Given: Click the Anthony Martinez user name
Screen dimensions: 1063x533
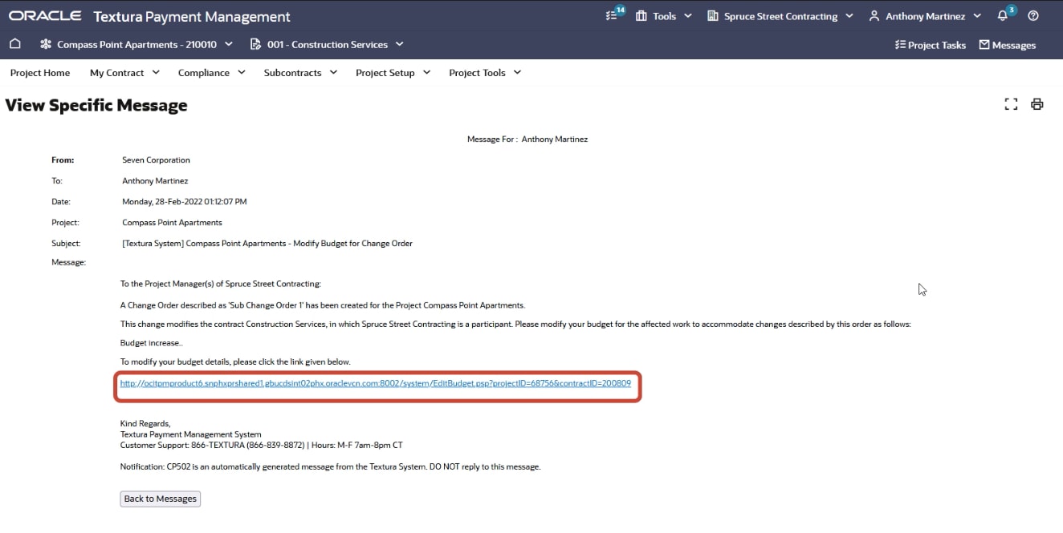Looking at the screenshot, I should [925, 16].
